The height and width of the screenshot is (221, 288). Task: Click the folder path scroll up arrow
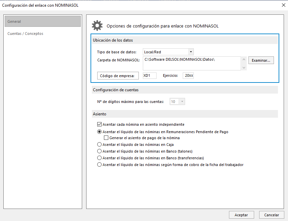244,59
